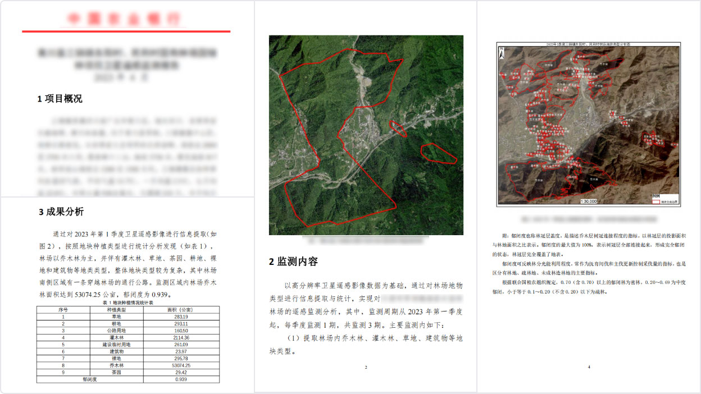The width and height of the screenshot is (701, 394).
Task: Click the '草地' cell in the table
Action: pyautogui.click(x=117, y=317)
